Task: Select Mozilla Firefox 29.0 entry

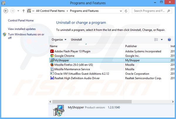Action: [74, 65]
